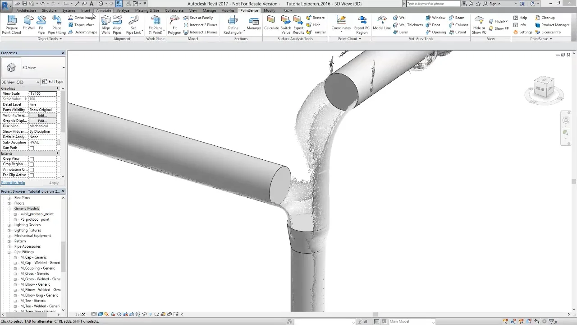Click the Edit Type button
This screenshot has width=577, height=325.
(53, 82)
